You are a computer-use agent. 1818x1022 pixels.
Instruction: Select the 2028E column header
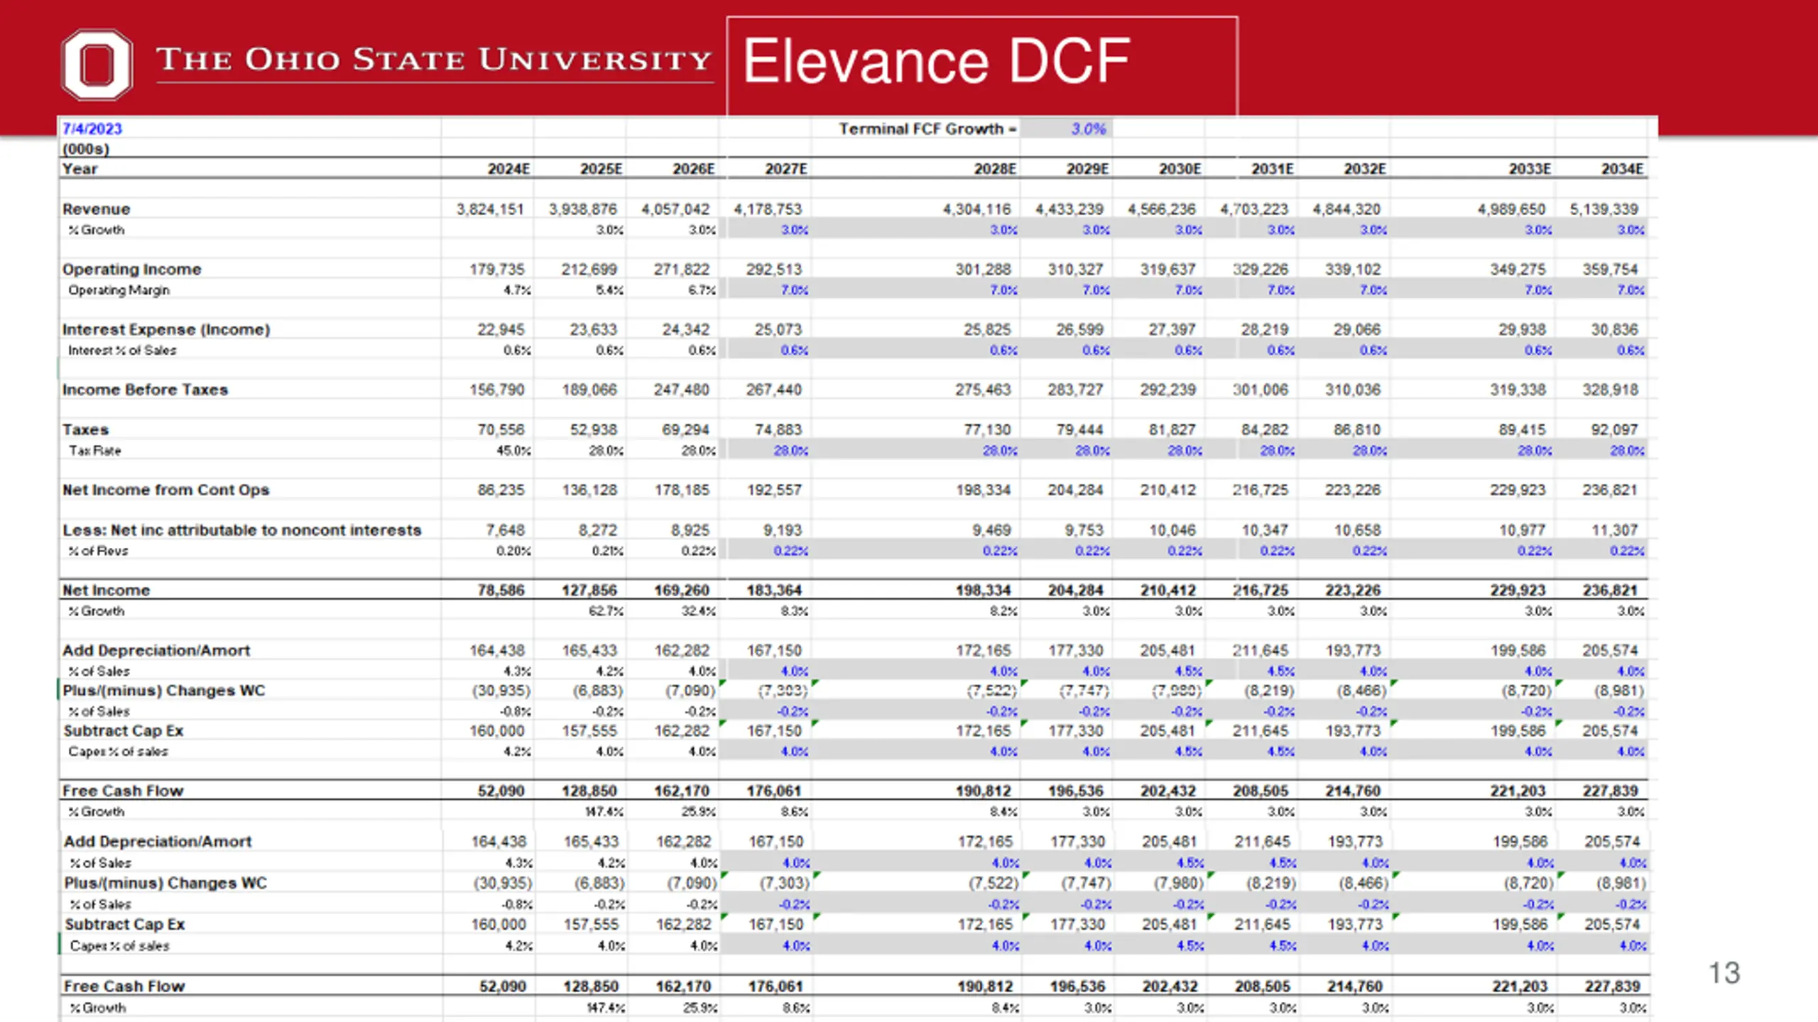[x=995, y=169]
